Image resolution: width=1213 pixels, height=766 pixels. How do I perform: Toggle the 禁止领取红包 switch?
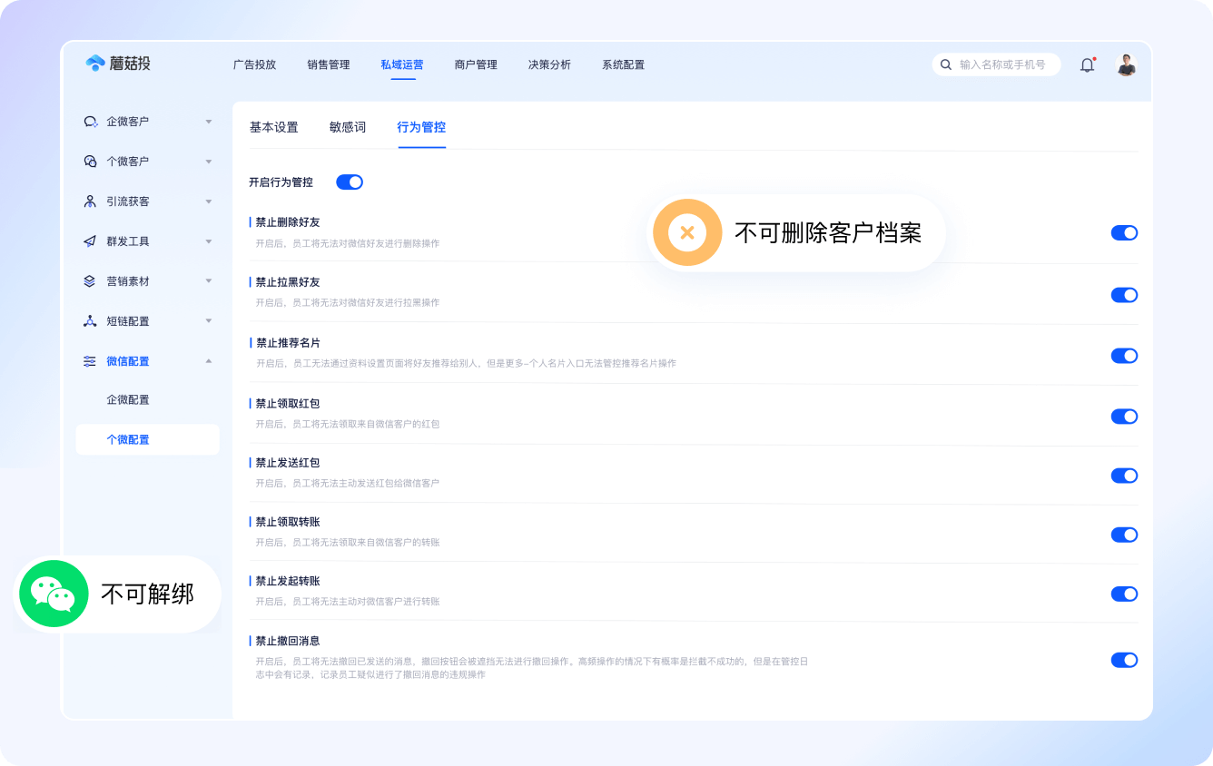coord(1124,417)
